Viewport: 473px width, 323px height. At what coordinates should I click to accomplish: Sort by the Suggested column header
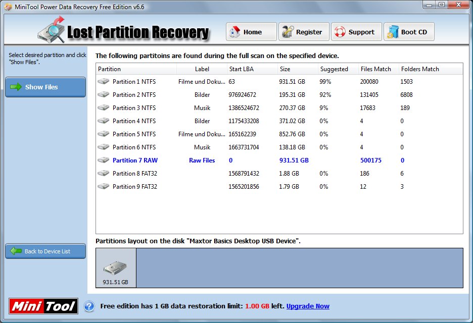point(338,69)
